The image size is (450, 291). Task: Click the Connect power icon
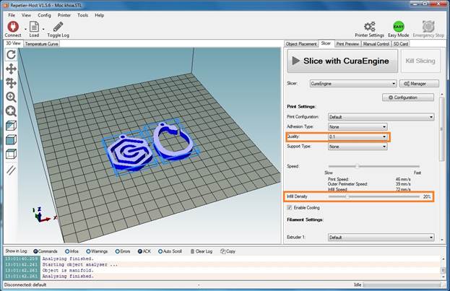tap(12, 27)
